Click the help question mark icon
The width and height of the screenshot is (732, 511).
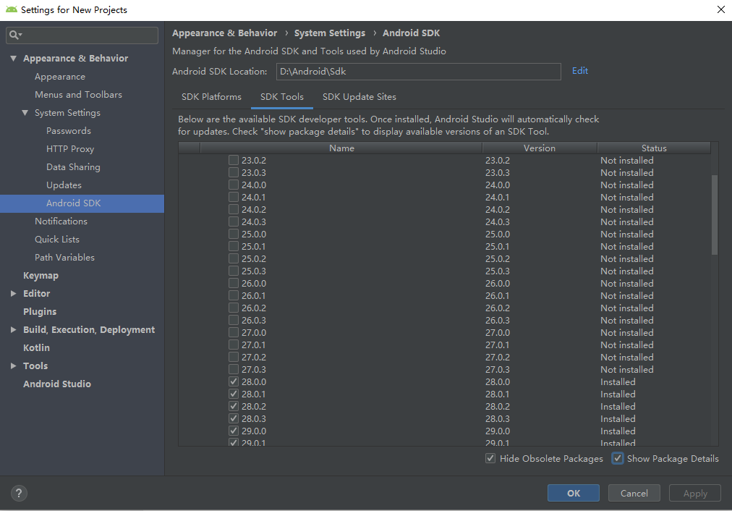(x=19, y=493)
